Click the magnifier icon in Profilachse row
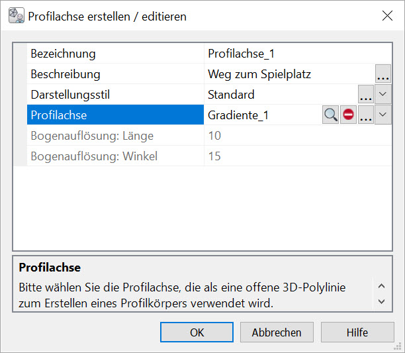405x353 pixels. tap(330, 115)
